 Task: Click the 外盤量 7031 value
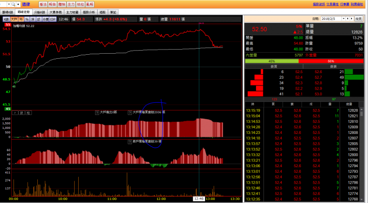point(359,55)
